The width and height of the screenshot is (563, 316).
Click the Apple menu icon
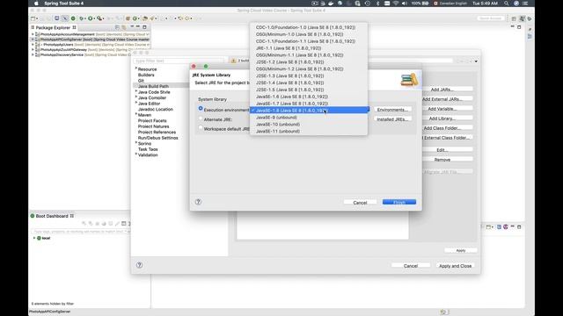(36, 4)
